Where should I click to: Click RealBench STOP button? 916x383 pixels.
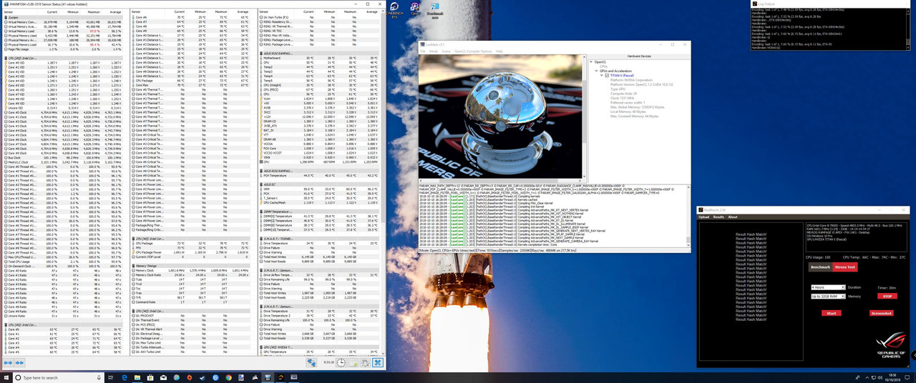click(887, 296)
